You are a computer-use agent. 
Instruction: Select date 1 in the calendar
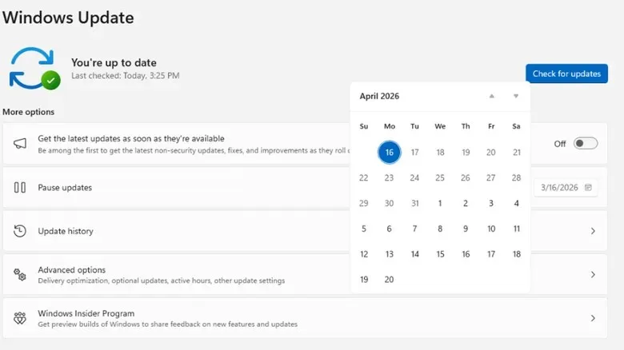pos(440,203)
